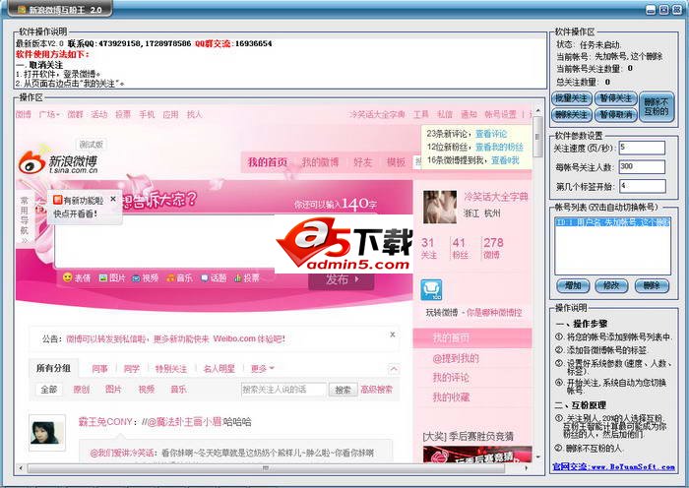Show only 视频 posts in feed filter
The height and width of the screenshot is (488, 689).
[x=147, y=390]
